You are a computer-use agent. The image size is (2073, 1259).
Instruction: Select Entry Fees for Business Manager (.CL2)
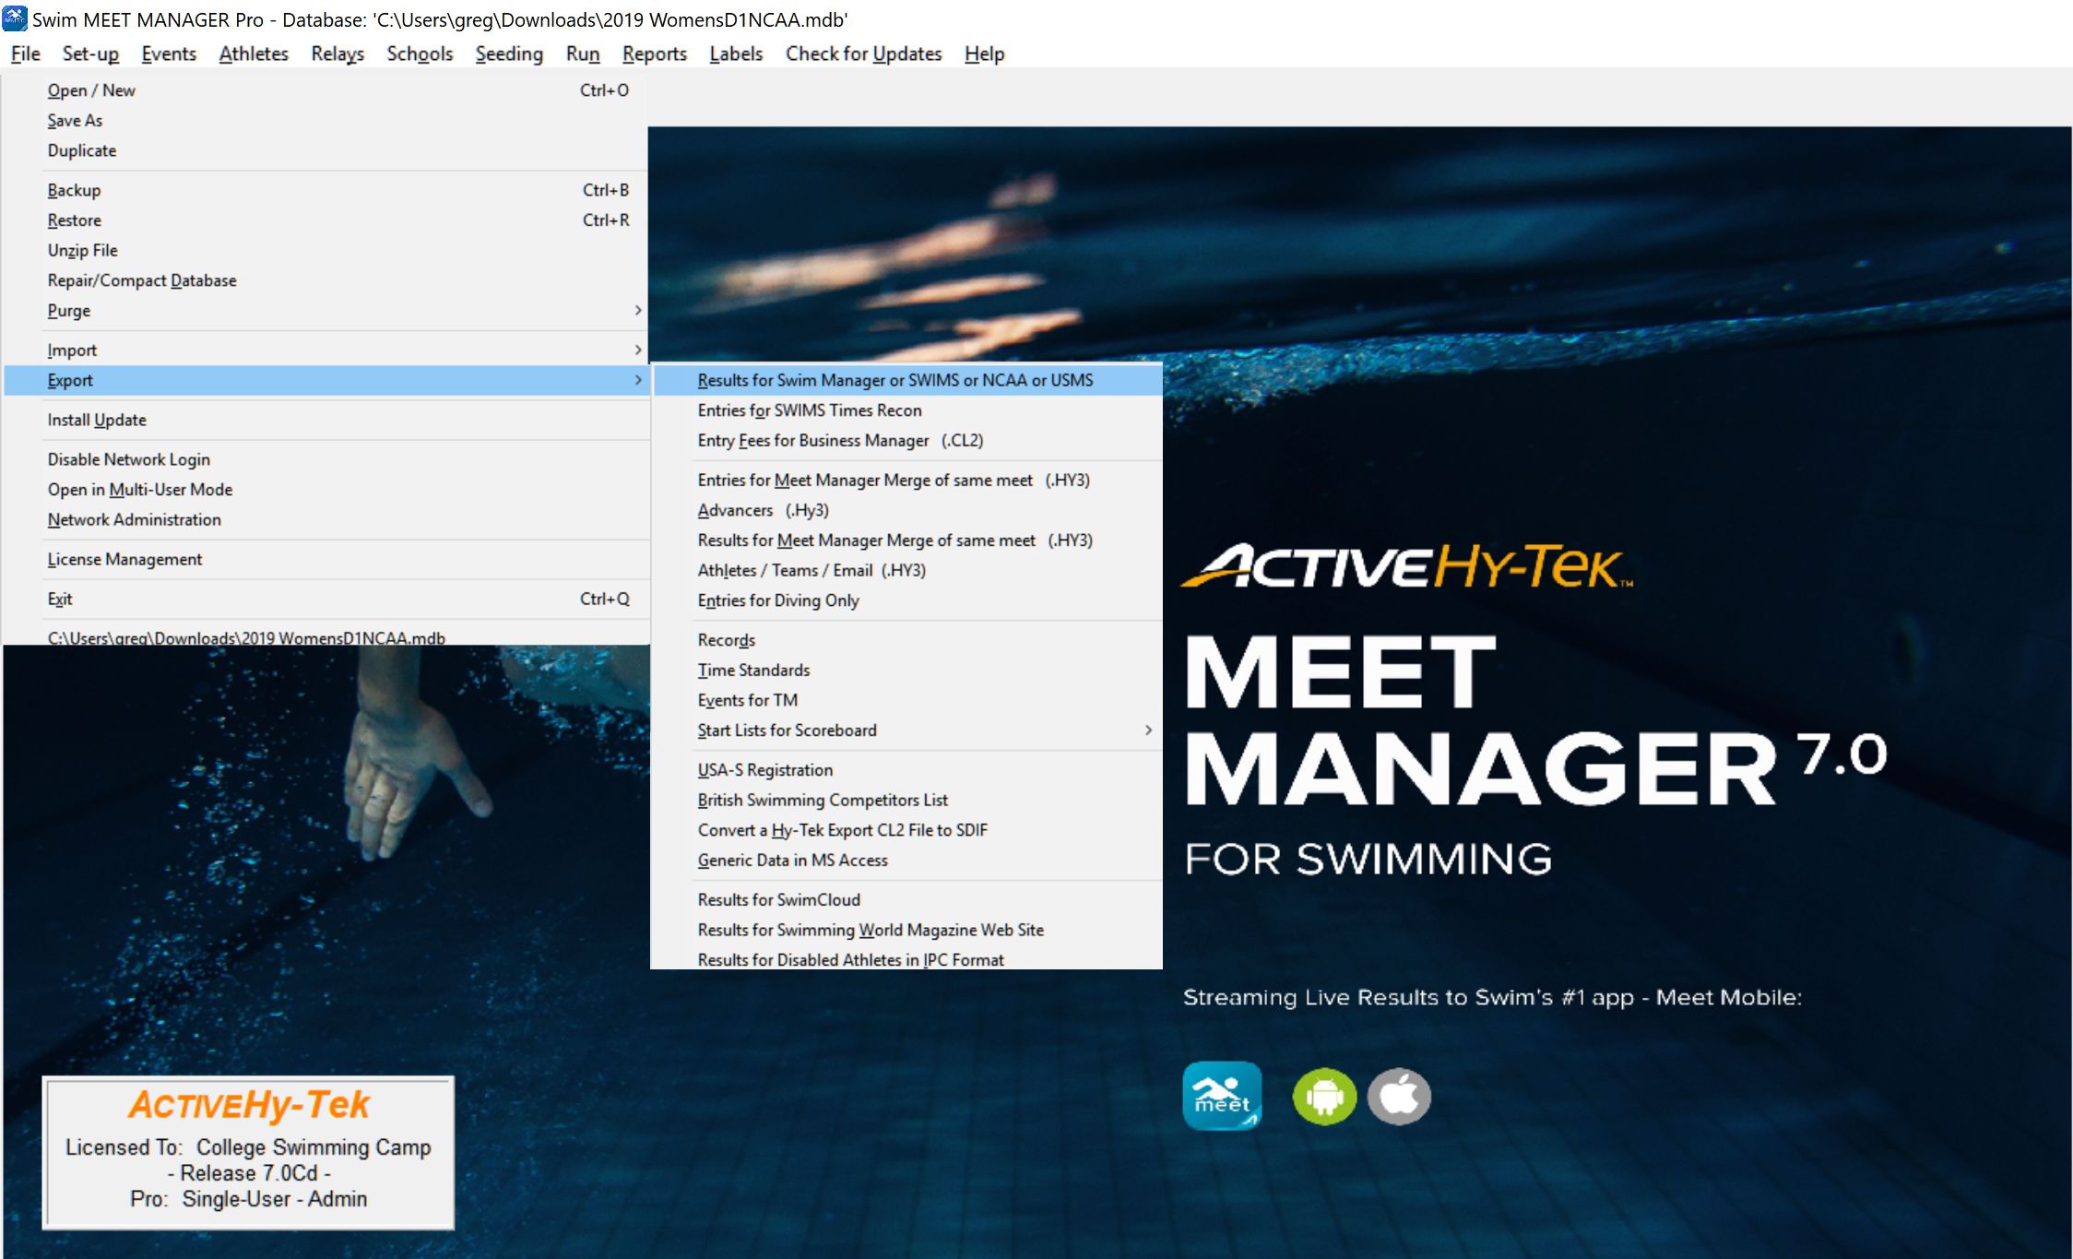coord(907,441)
